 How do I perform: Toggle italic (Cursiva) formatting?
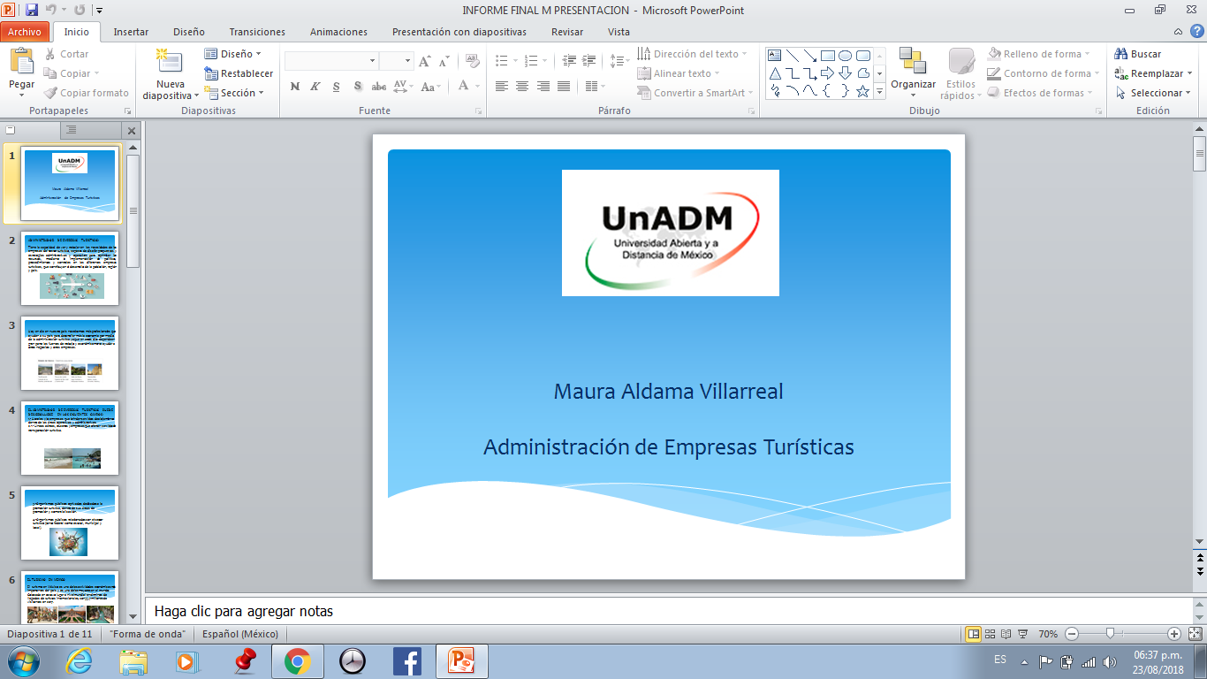[x=314, y=88]
